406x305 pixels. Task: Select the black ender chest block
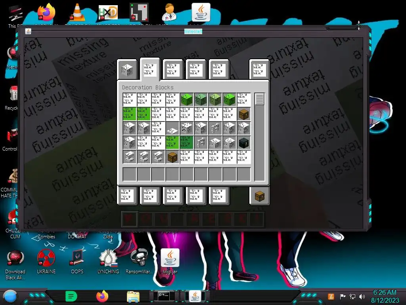244,143
